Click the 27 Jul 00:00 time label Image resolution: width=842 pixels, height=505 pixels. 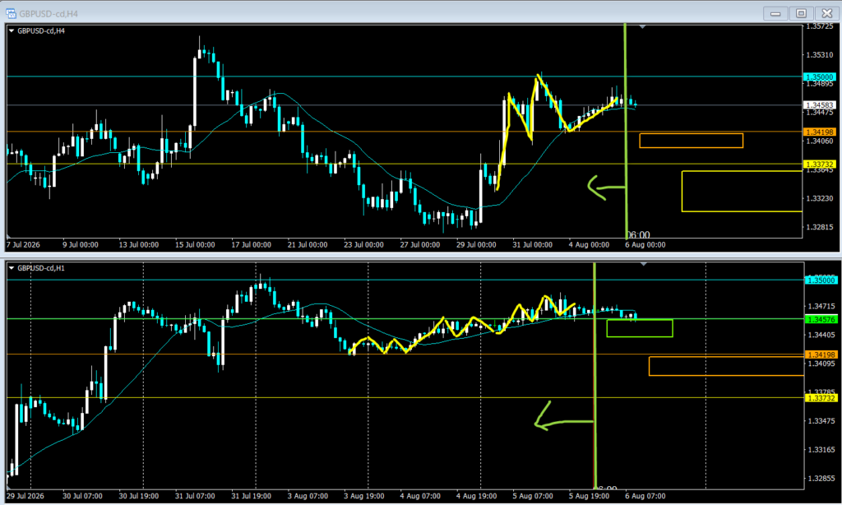[x=420, y=244]
